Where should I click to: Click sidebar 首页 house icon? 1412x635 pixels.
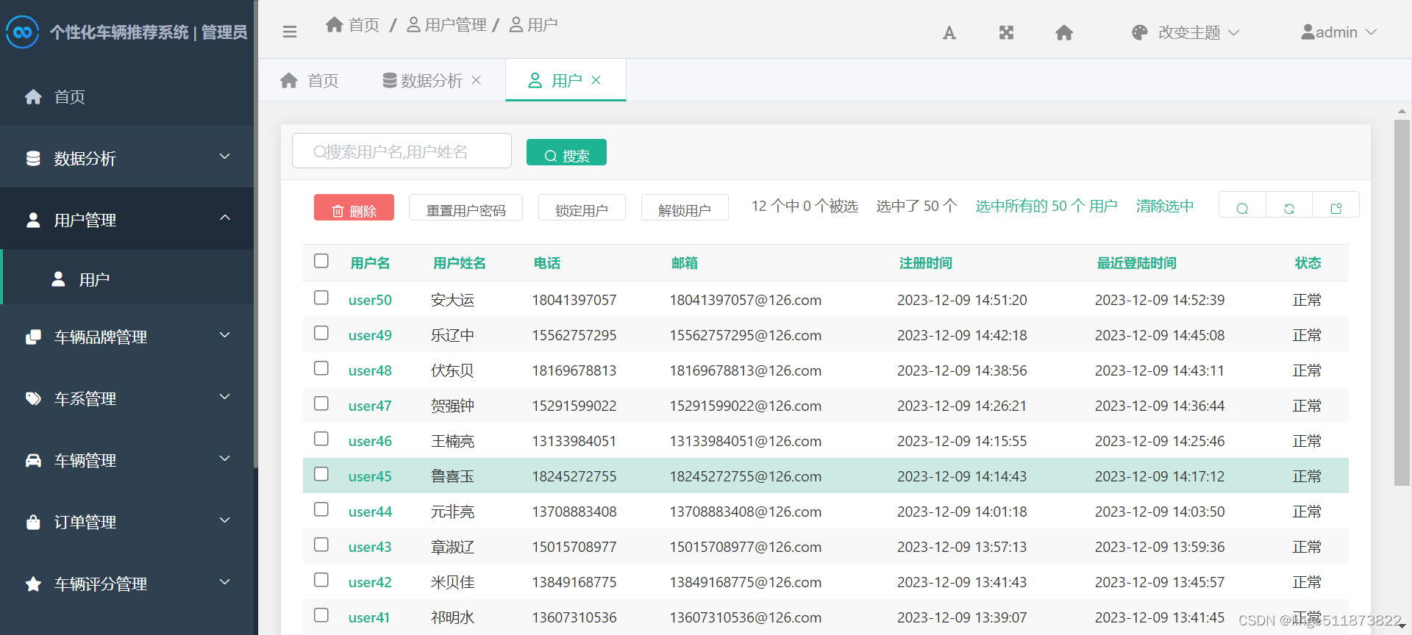pos(33,97)
